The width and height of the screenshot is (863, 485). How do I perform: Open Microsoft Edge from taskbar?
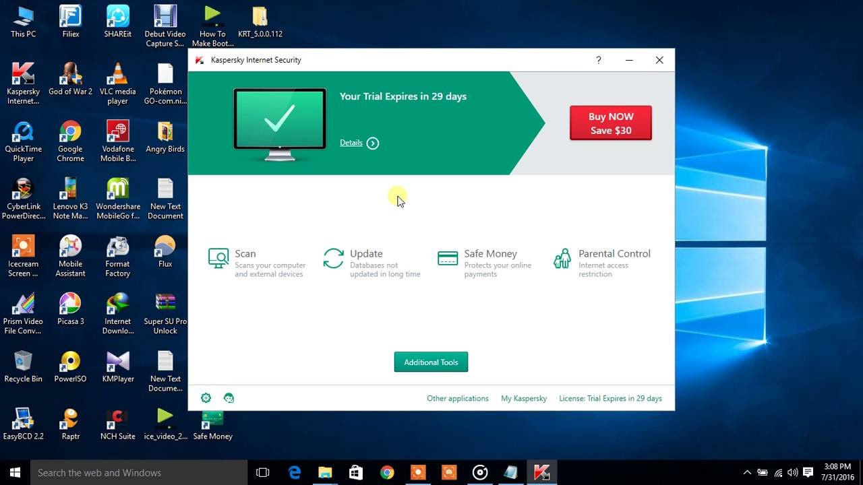[295, 472]
